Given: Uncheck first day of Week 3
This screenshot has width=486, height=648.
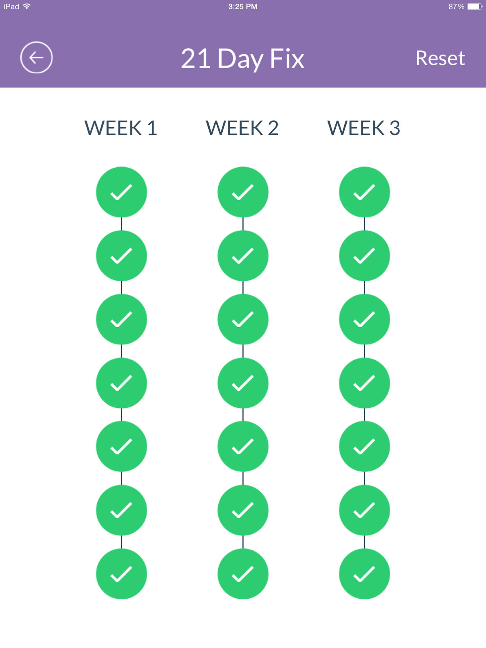Looking at the screenshot, I should click(x=364, y=192).
